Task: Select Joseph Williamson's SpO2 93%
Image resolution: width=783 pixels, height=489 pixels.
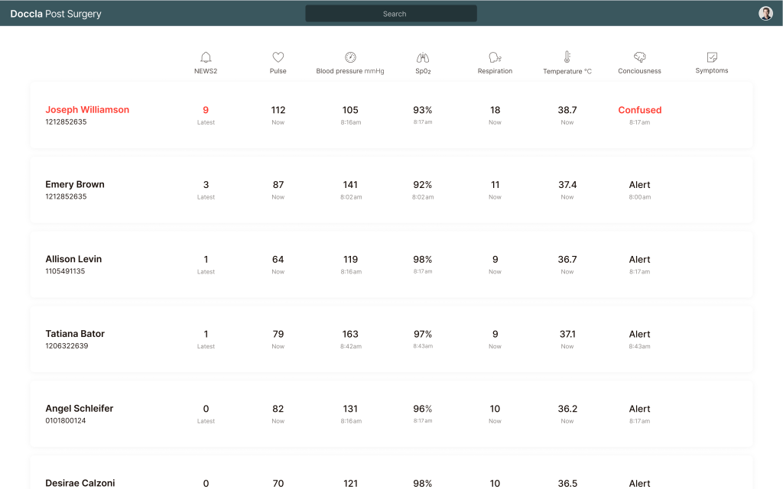Action: click(422, 110)
